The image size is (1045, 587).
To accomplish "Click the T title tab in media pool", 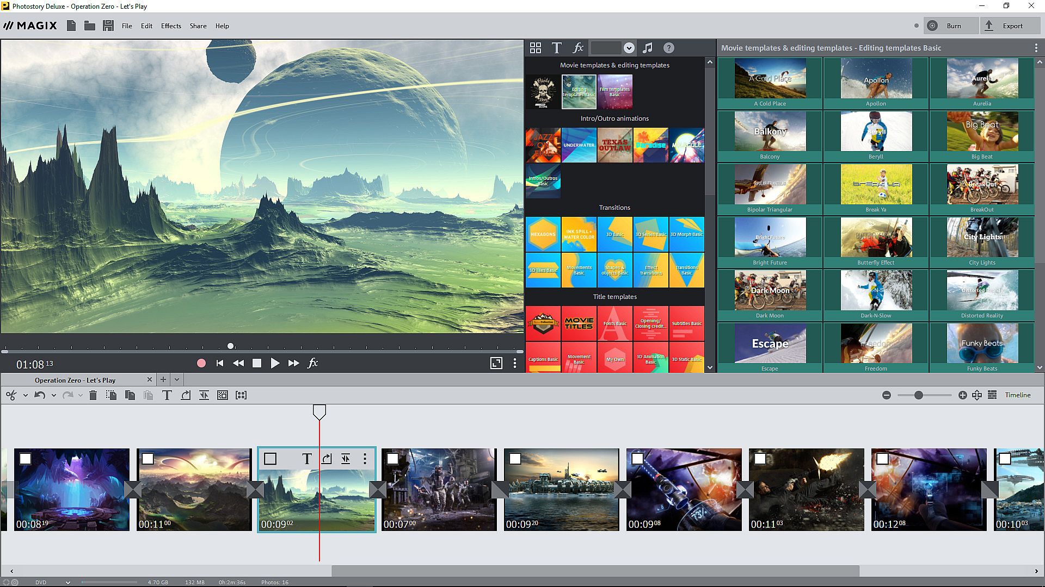I will click(x=556, y=48).
